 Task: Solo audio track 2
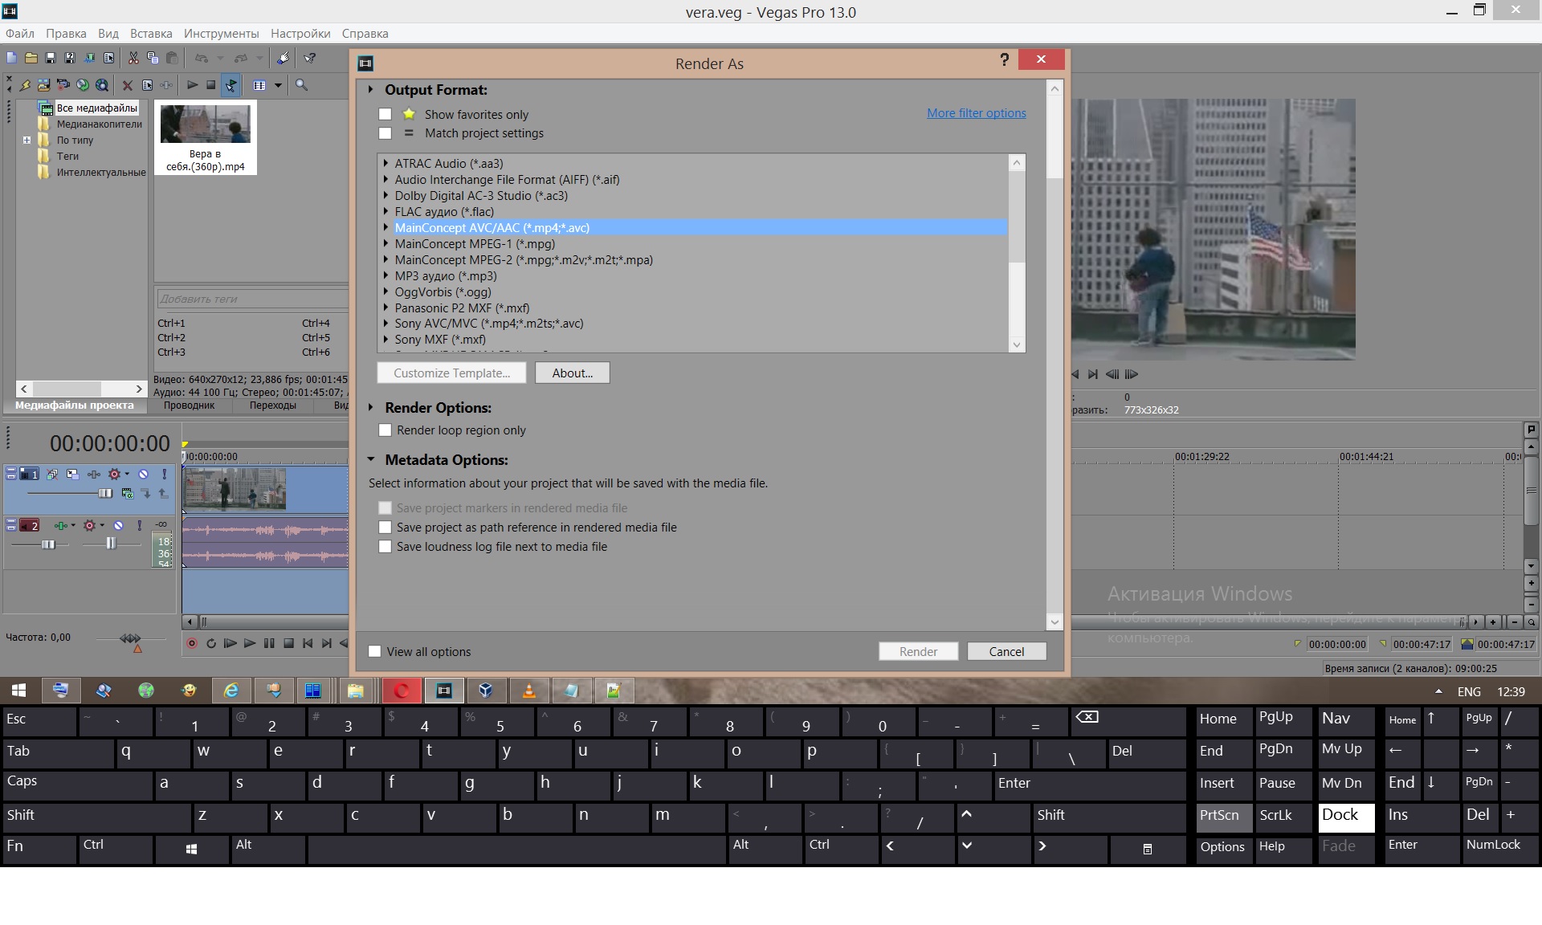[x=139, y=526]
